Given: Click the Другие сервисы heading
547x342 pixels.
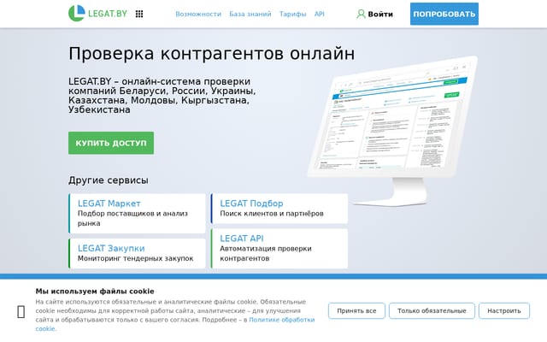Looking at the screenshot, I should [x=109, y=180].
